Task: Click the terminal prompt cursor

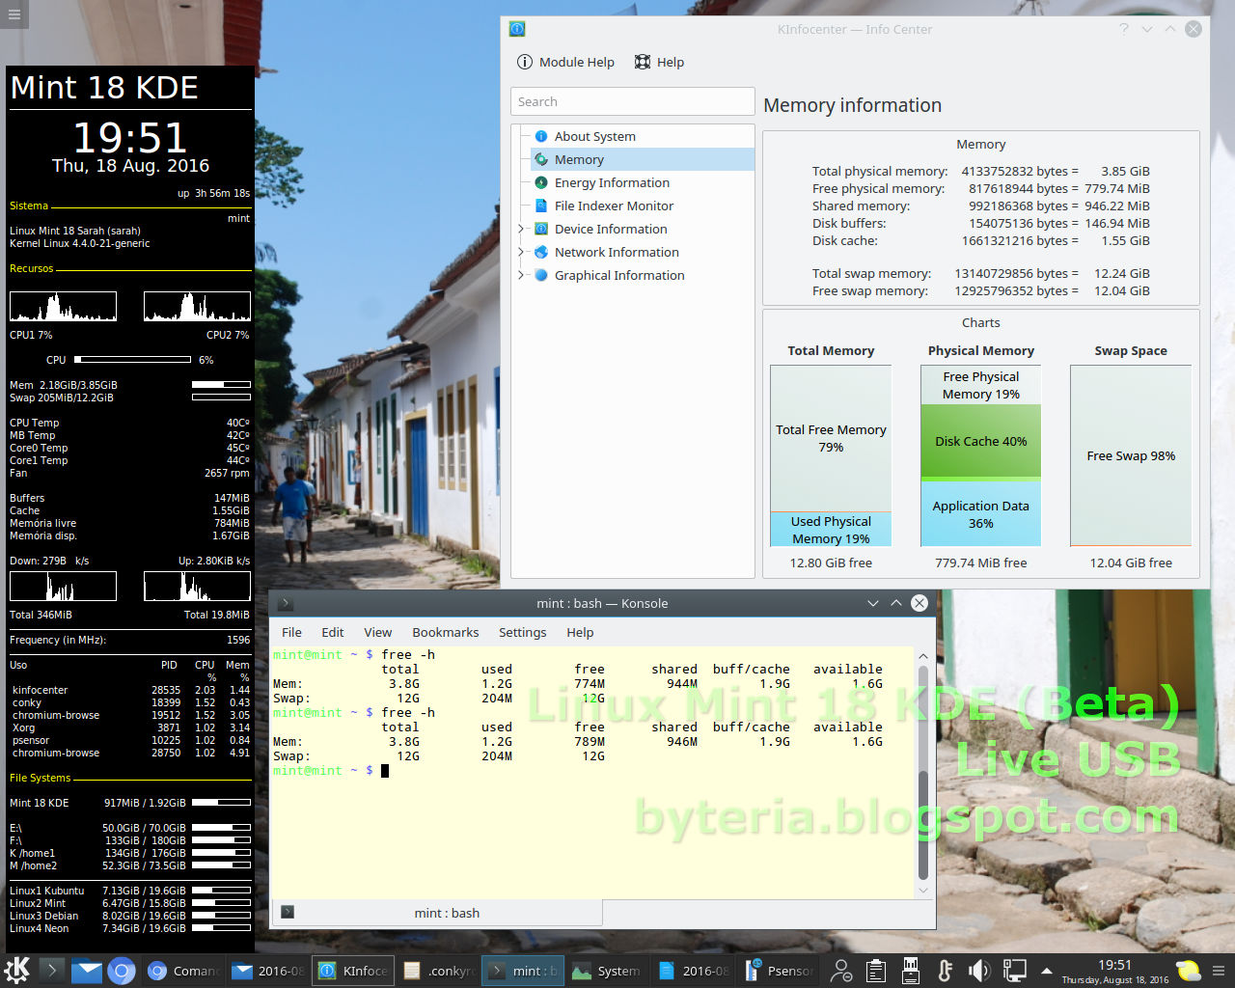Action: [385, 770]
